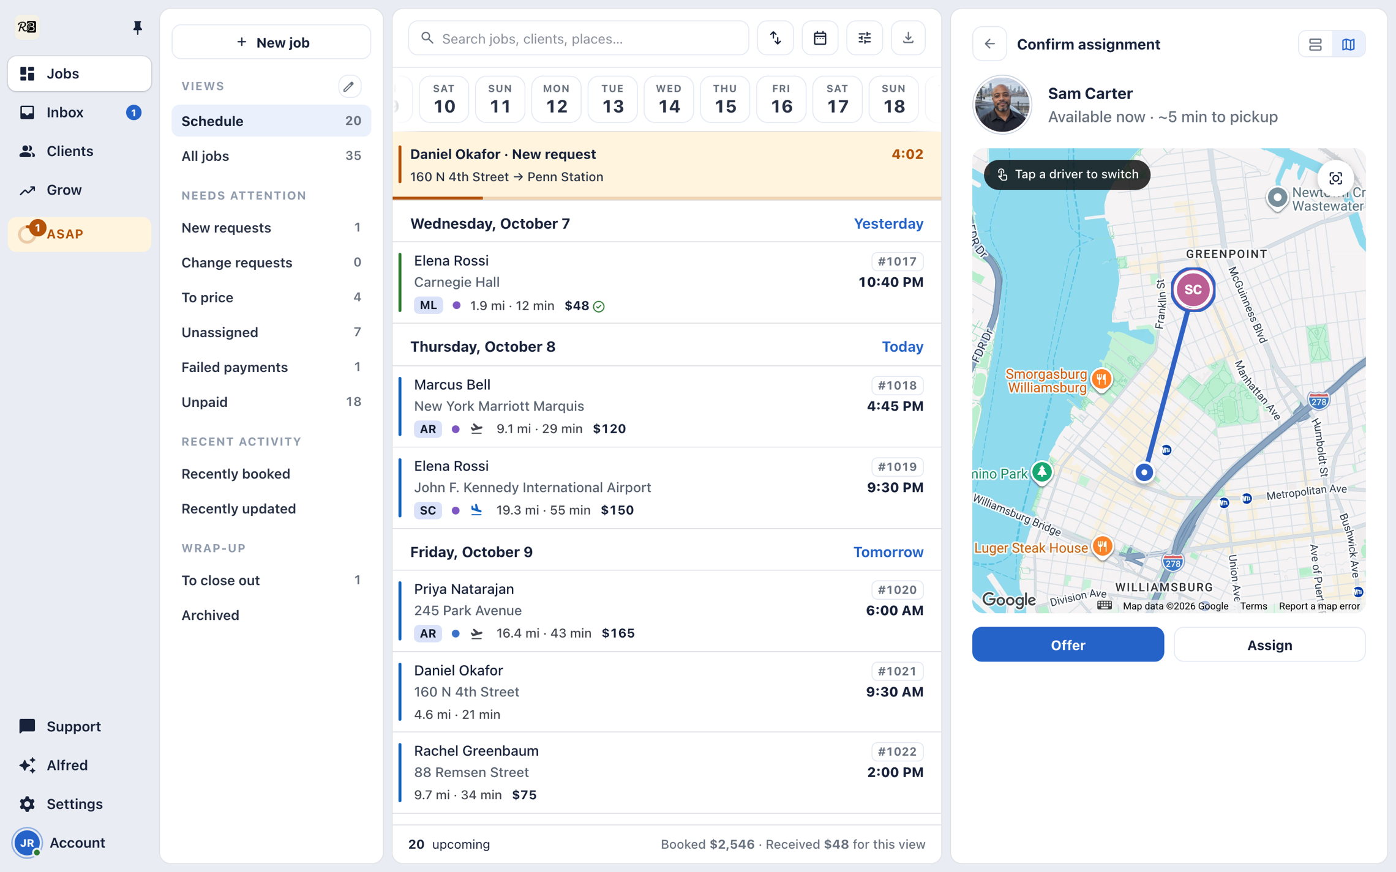Select date Fri 16 in date strip

(781, 99)
